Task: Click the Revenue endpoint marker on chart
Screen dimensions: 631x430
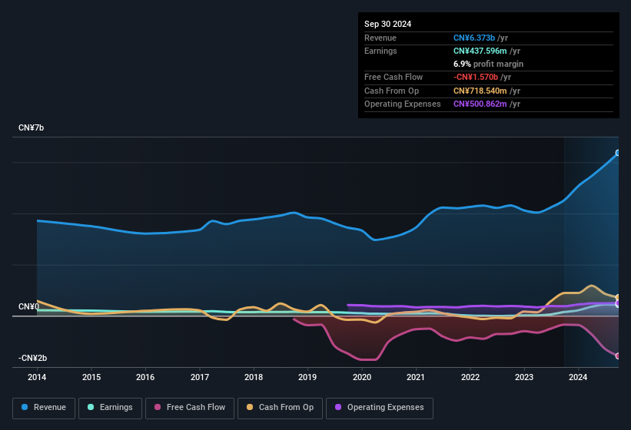Action: click(x=618, y=153)
